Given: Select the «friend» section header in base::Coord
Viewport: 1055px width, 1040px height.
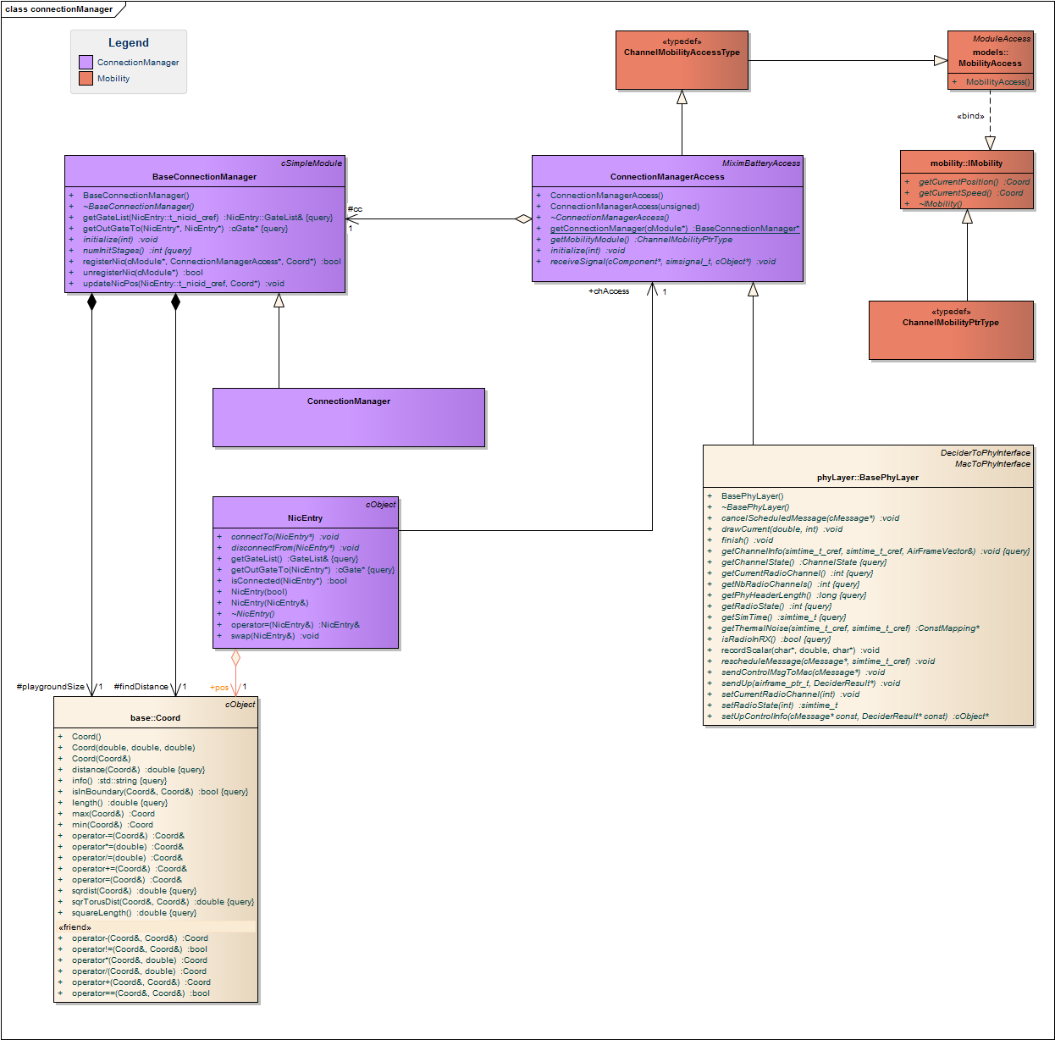Looking at the screenshot, I should [75, 927].
